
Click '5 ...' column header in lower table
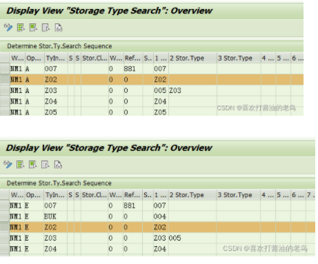click(x=283, y=195)
